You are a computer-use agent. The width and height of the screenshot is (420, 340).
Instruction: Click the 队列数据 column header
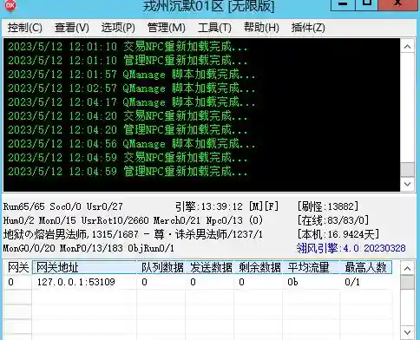click(x=161, y=267)
